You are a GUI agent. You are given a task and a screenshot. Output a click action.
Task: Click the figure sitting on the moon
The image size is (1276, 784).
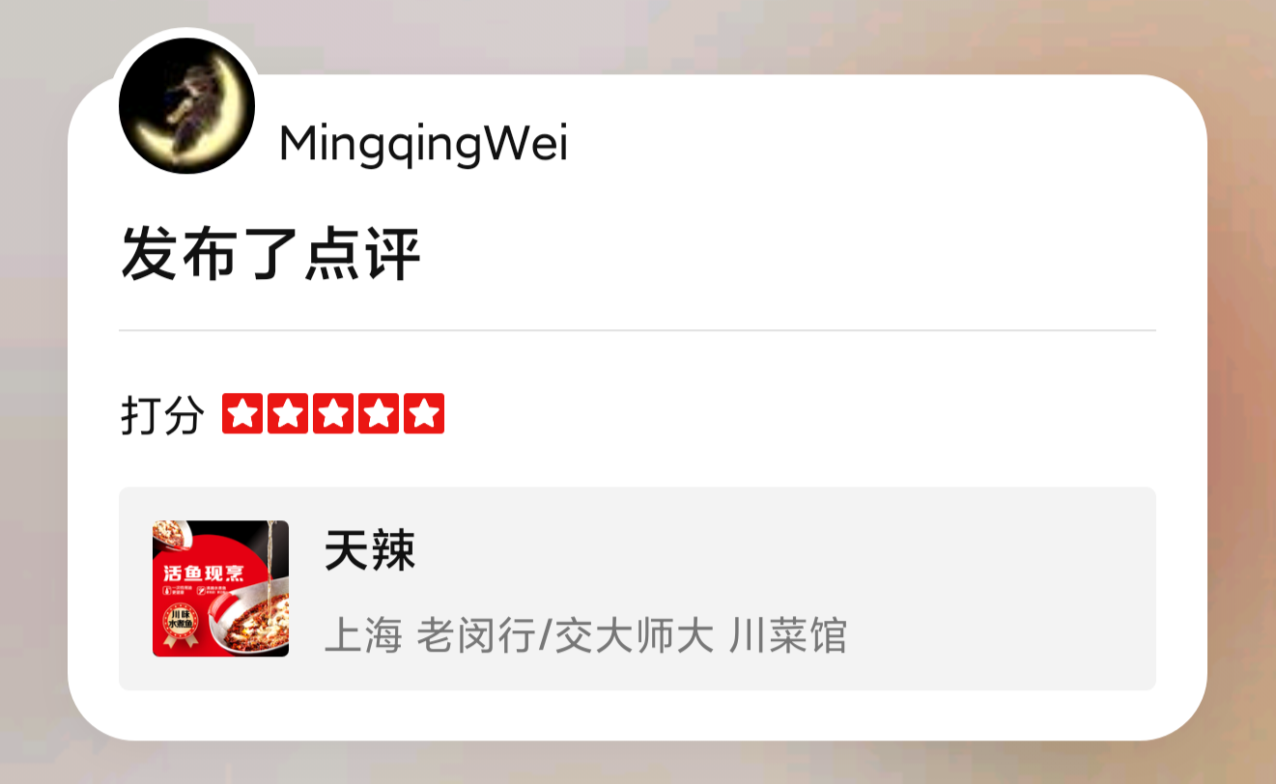pyautogui.click(x=189, y=93)
